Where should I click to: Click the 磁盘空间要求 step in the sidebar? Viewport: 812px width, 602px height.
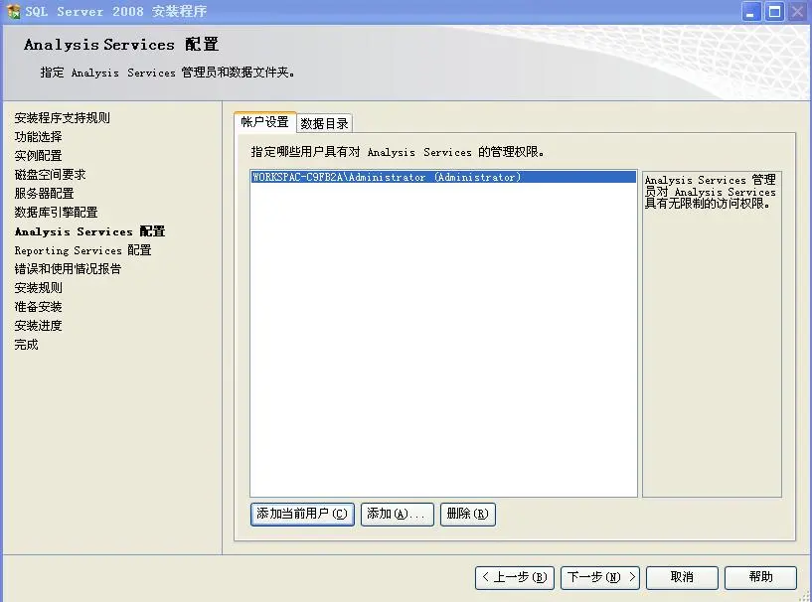tap(51, 175)
